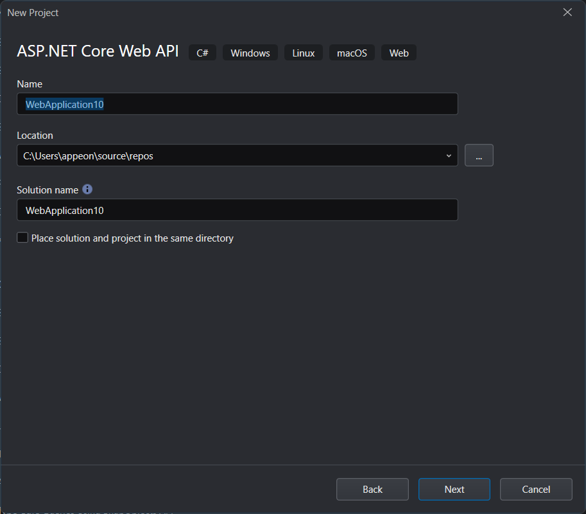Screen dimensions: 586x514
Task: Click the Next button
Action: [454, 490]
